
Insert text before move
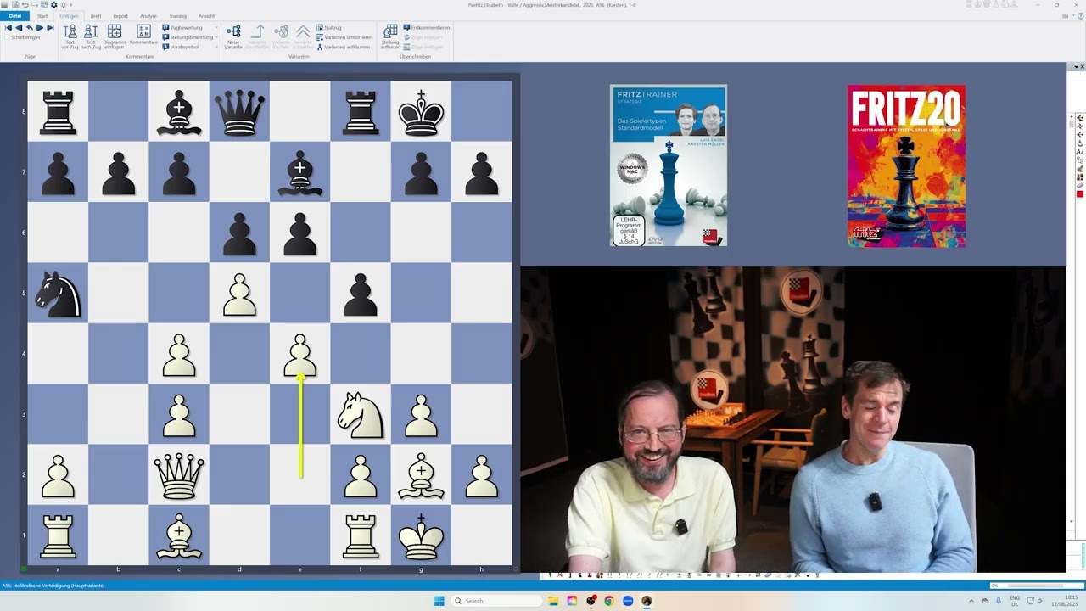[x=70, y=37]
